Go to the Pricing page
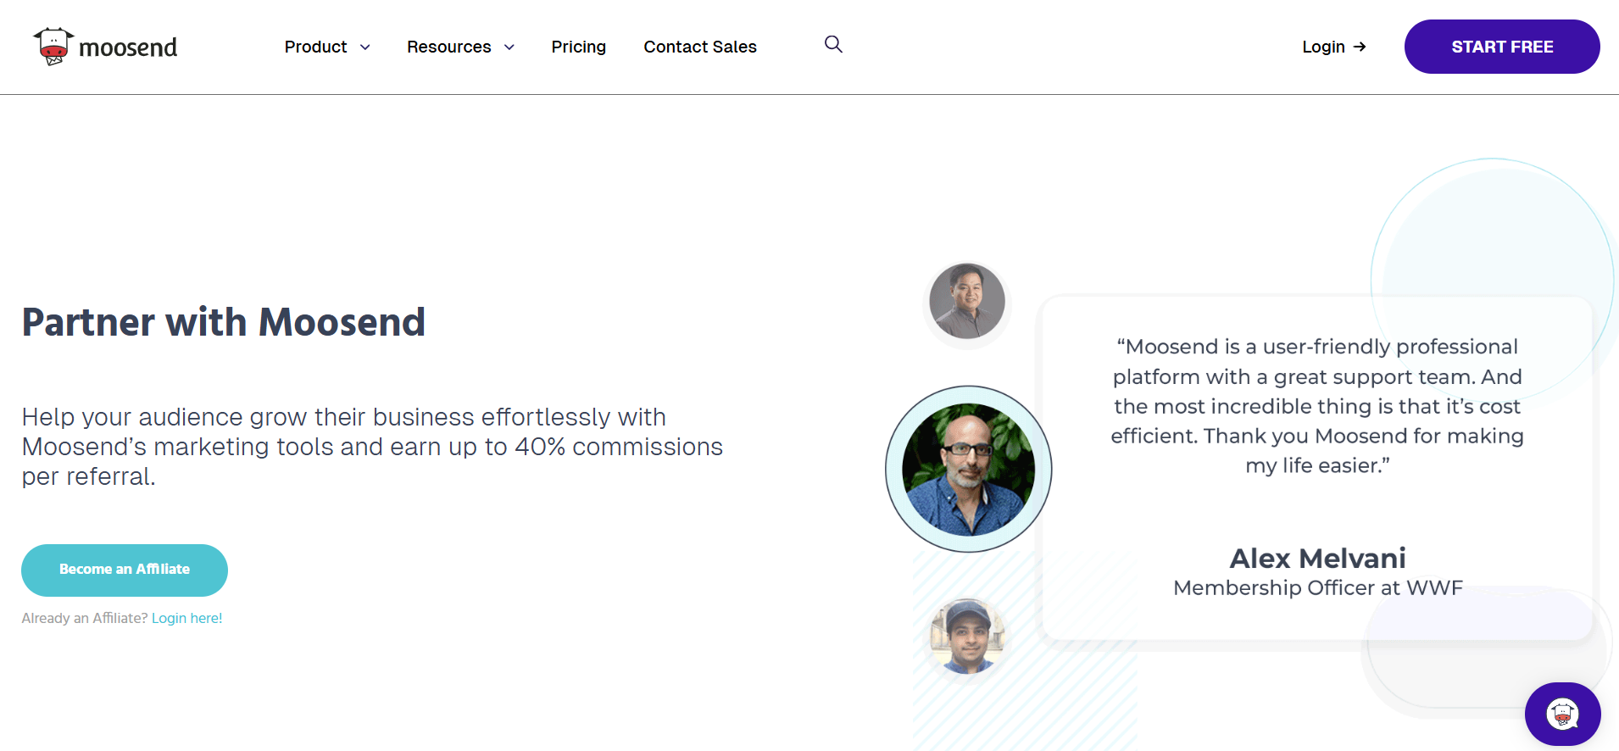 [x=578, y=47]
